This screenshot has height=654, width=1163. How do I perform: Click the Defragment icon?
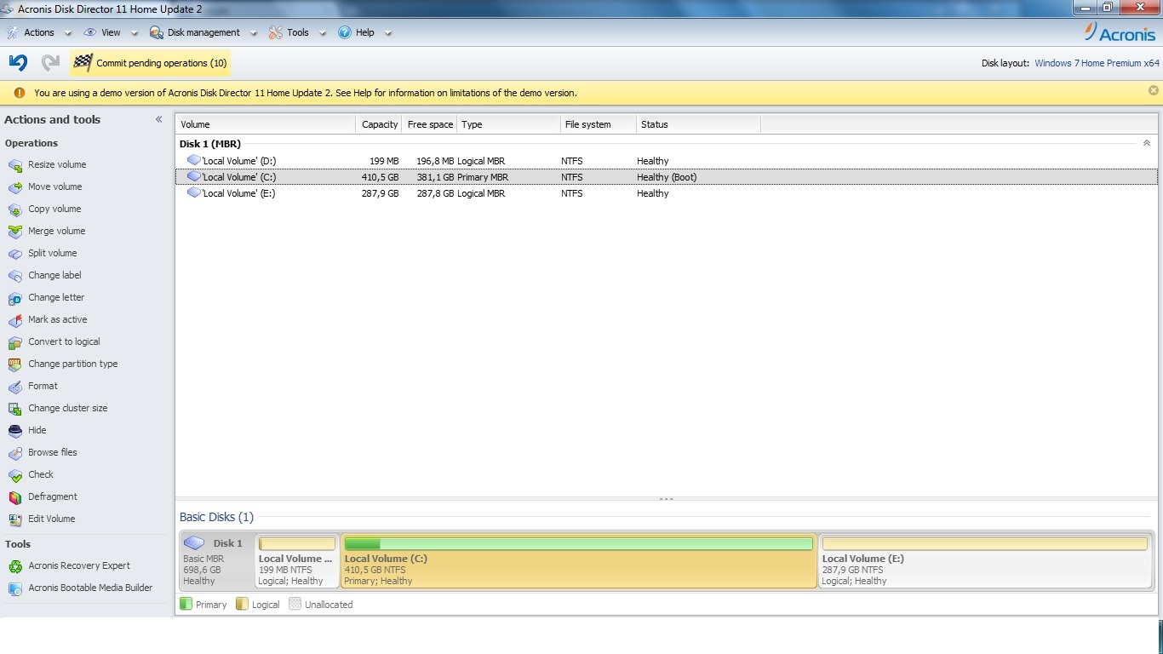(14, 497)
